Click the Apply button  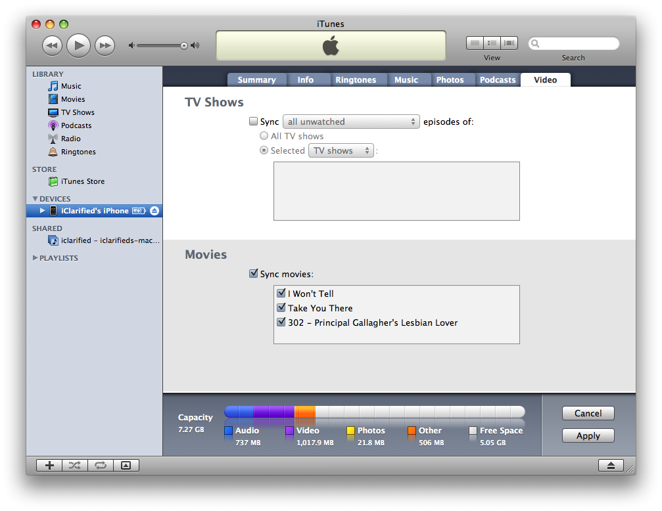[588, 435]
